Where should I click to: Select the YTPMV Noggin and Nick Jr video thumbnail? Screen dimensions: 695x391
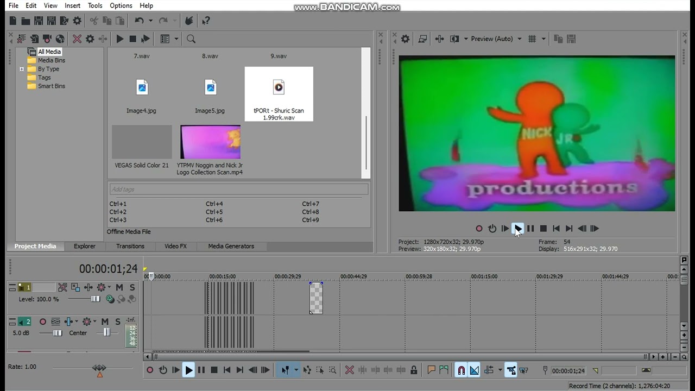click(210, 142)
